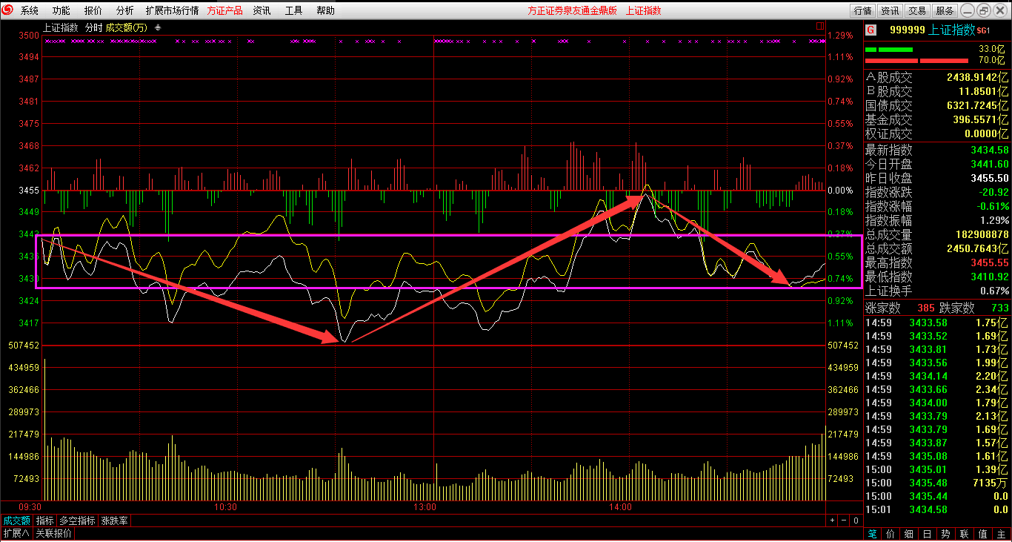Switch to the 多空指标 tab
Screen dimensions: 1012x542
coord(78,520)
